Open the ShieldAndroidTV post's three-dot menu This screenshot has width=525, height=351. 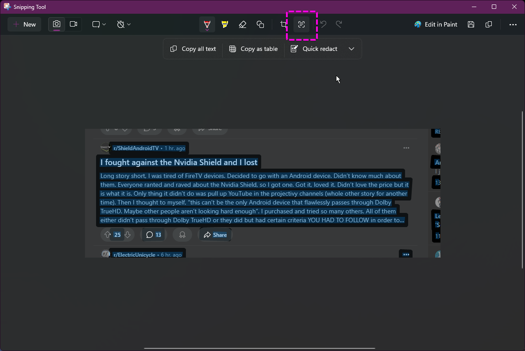406,148
